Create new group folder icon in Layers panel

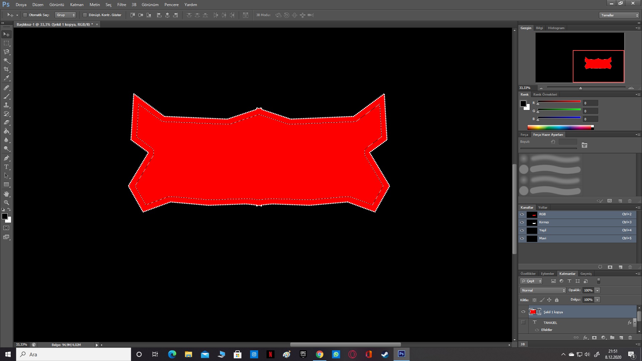click(612, 338)
